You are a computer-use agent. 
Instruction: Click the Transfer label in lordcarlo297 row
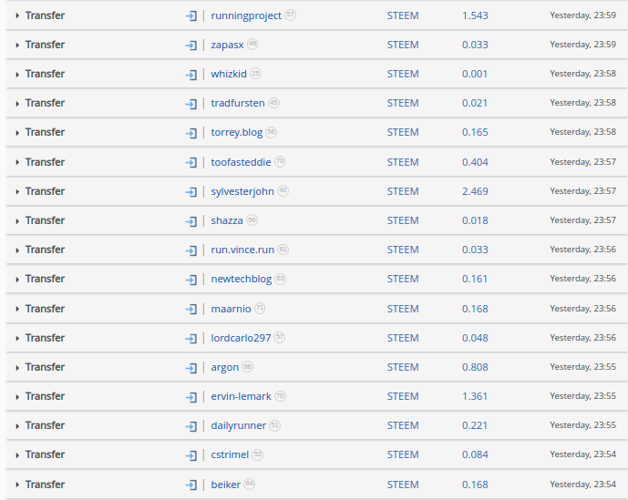45,338
